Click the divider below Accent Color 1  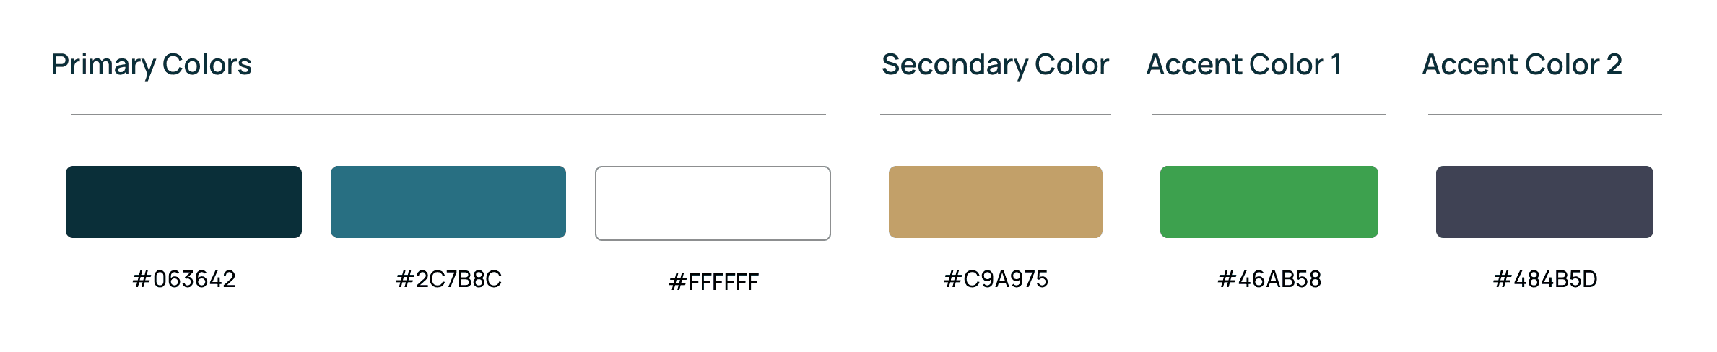click(x=1269, y=115)
